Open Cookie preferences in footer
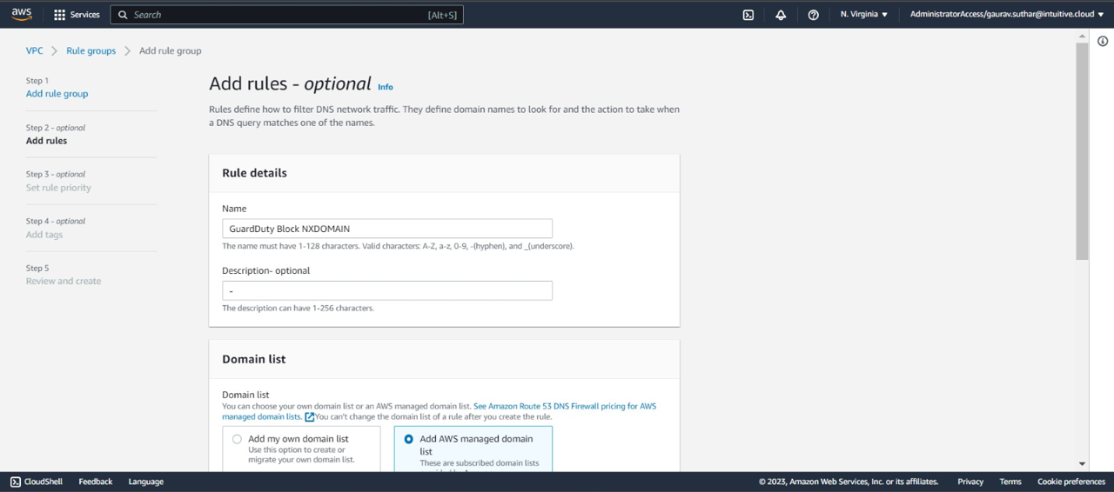 [1070, 482]
